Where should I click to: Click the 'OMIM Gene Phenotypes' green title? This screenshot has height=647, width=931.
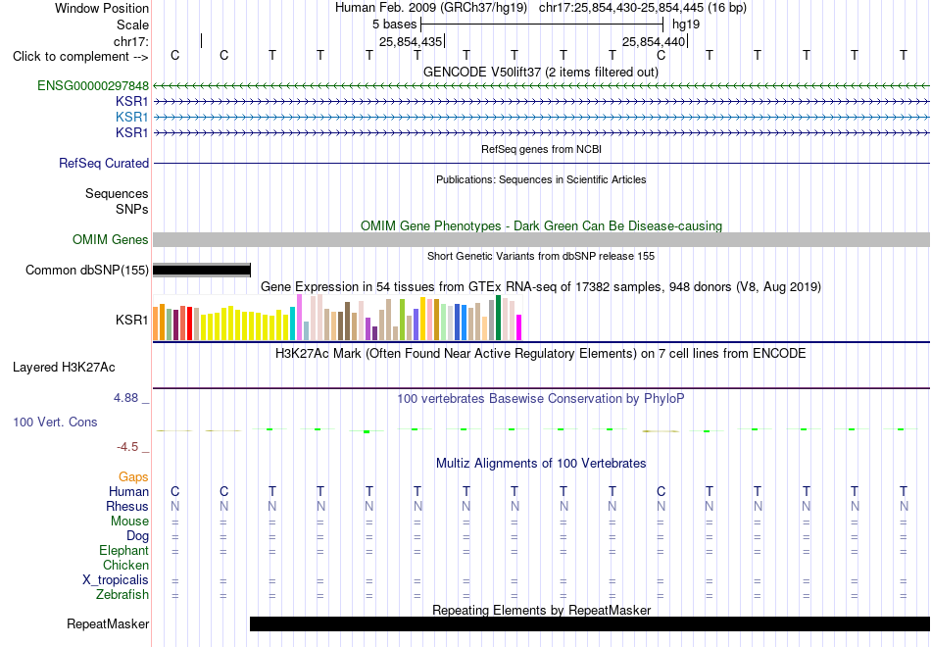coord(542,225)
